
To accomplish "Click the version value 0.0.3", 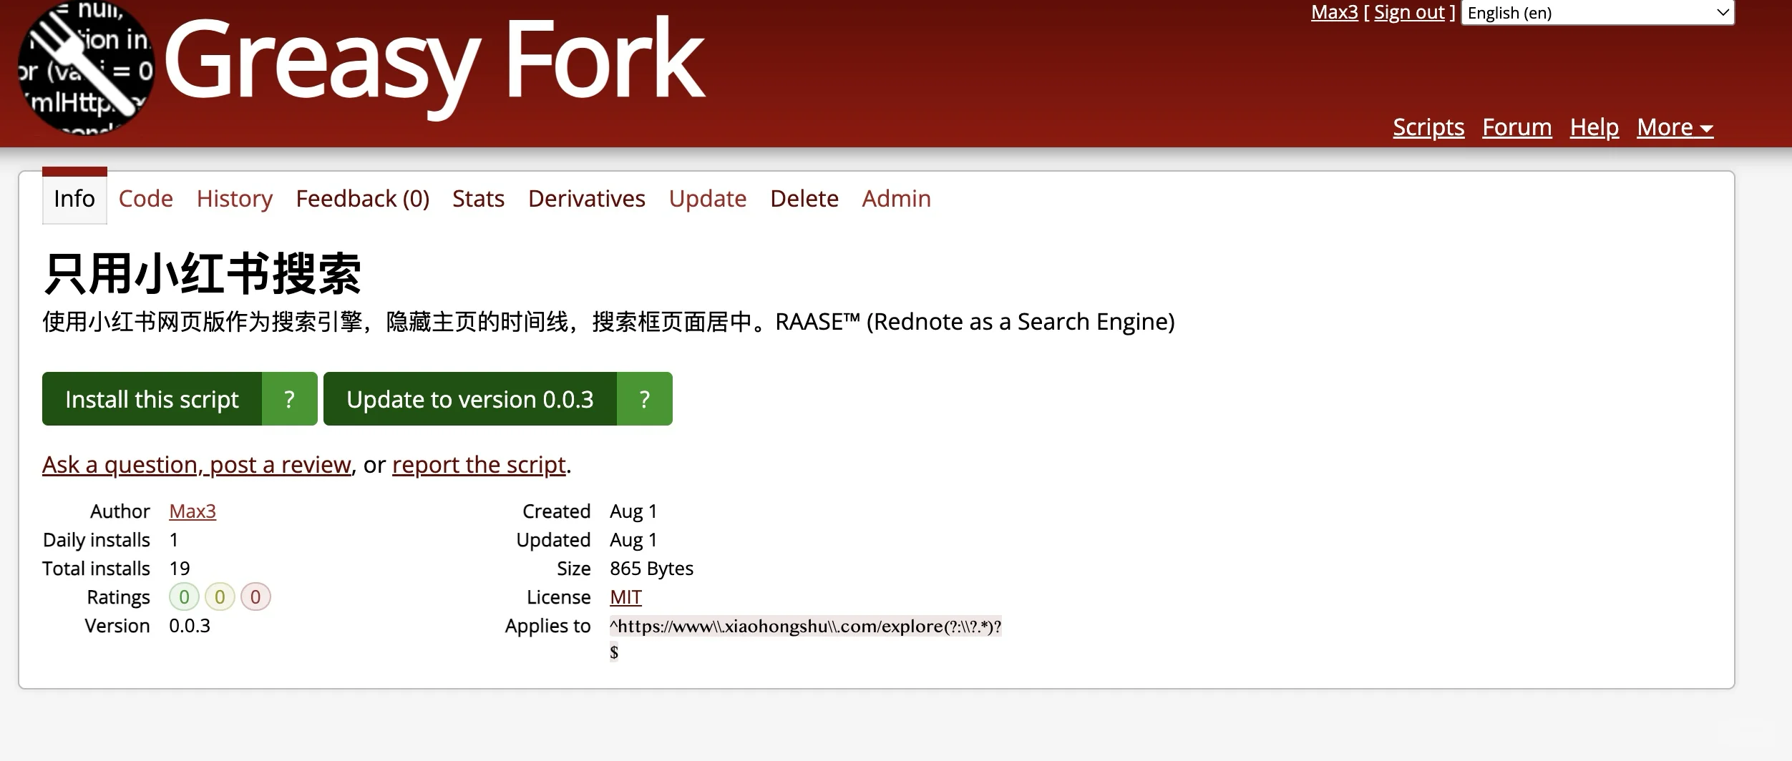I will [x=190, y=626].
